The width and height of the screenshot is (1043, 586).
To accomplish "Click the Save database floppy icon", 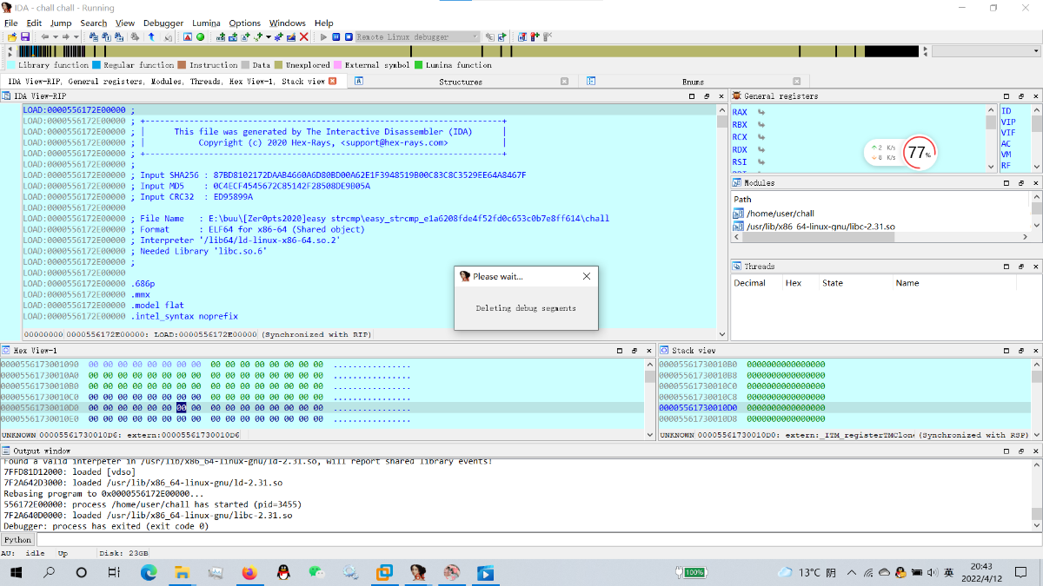I will coord(25,36).
